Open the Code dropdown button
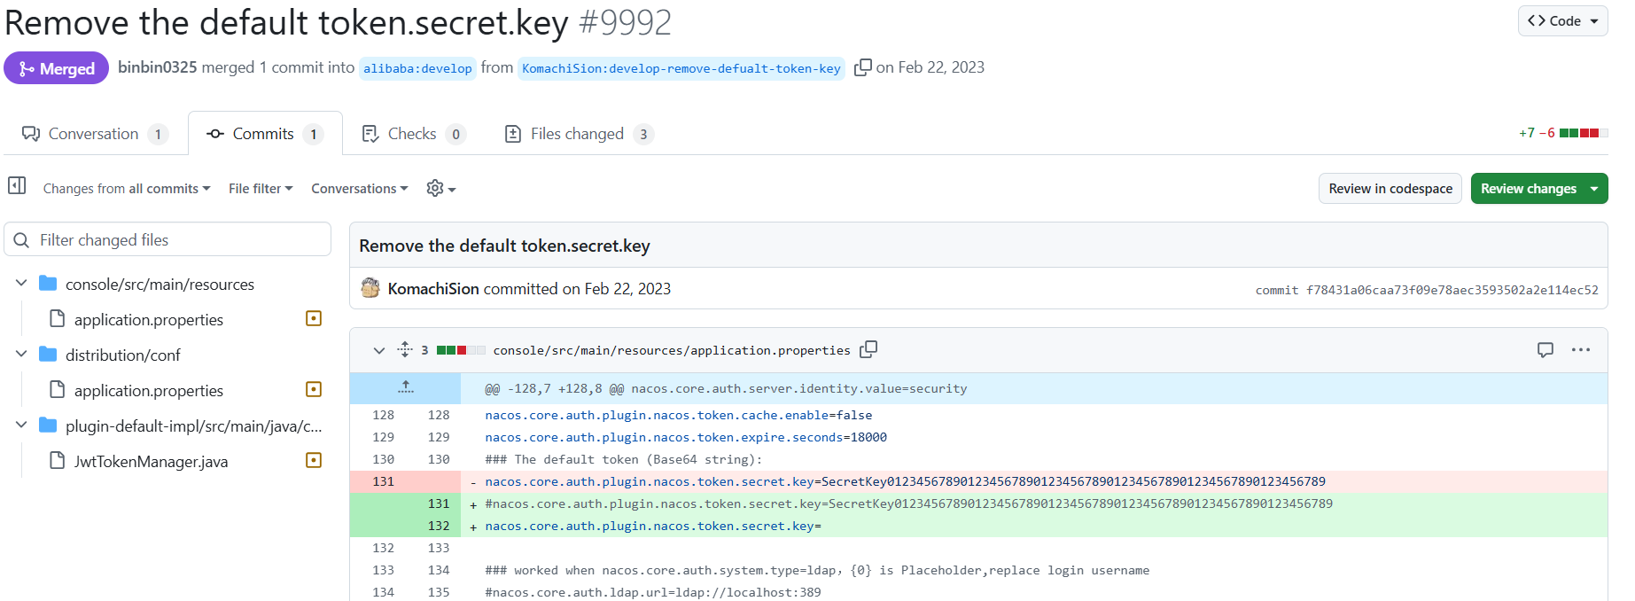1635x601 pixels. (1562, 20)
